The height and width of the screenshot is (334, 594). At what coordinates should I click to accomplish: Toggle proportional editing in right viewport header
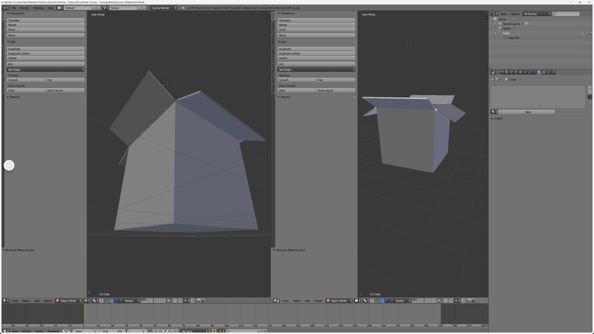[x=445, y=300]
